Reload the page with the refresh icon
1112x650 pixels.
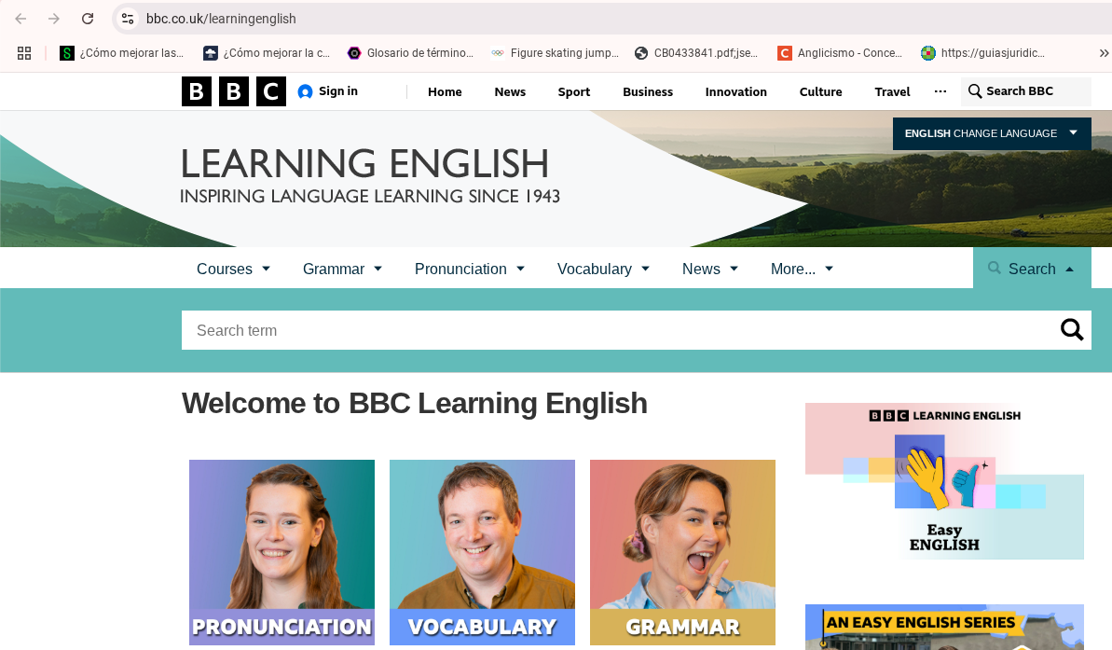pyautogui.click(x=88, y=19)
